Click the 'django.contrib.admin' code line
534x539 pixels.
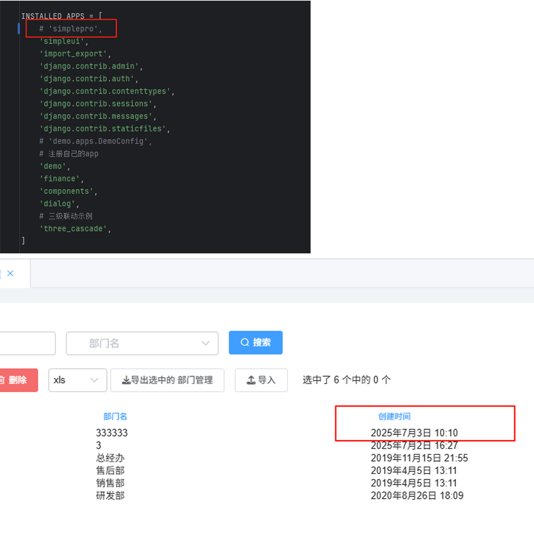(91, 66)
